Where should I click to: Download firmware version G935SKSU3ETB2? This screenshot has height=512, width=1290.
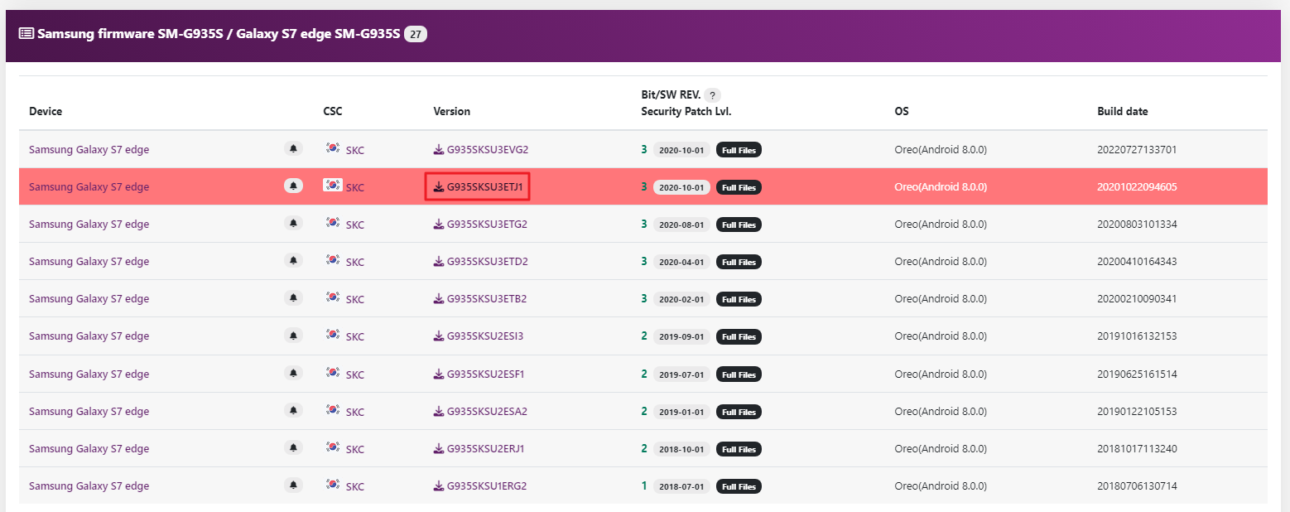click(x=481, y=299)
